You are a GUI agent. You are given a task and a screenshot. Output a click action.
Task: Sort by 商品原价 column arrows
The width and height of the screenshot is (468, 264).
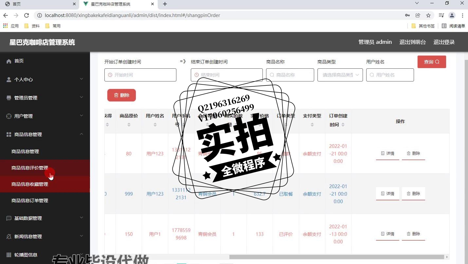pos(129,125)
